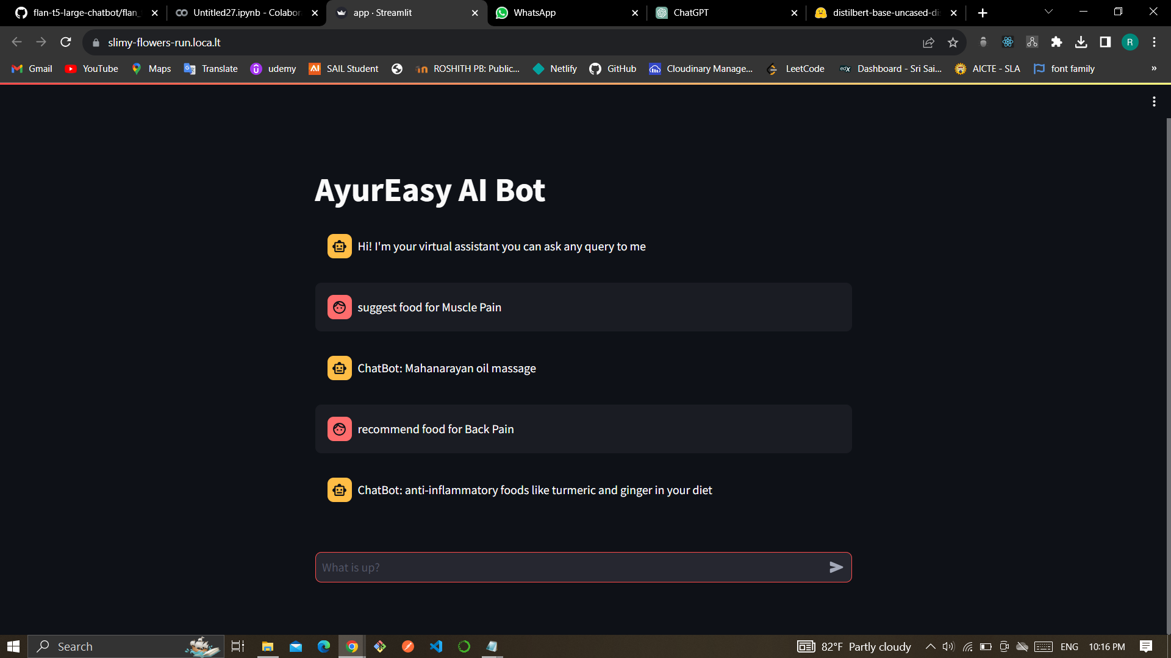The height and width of the screenshot is (658, 1171).
Task: Expand the bookmarks bar overflow chevron
Action: [x=1154, y=69]
